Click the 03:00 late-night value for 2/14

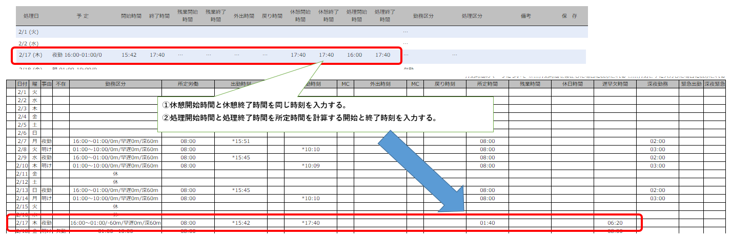[658, 198]
